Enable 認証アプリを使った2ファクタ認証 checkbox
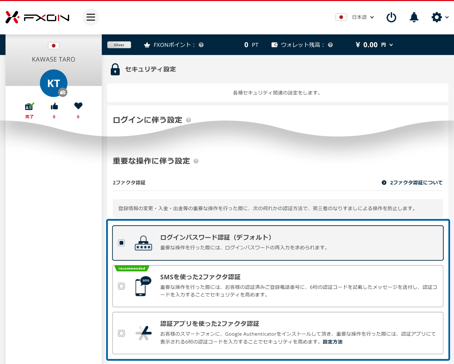The height and width of the screenshot is (364, 454). tap(121, 333)
